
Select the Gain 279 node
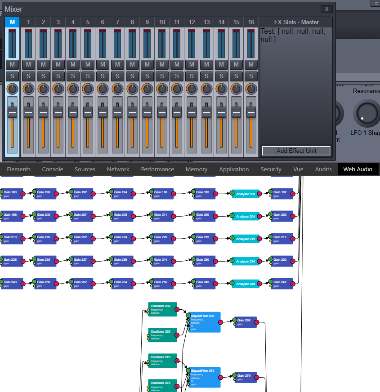click(246, 377)
